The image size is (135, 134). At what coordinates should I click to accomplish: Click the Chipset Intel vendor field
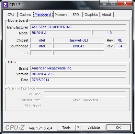click(x=41, y=40)
